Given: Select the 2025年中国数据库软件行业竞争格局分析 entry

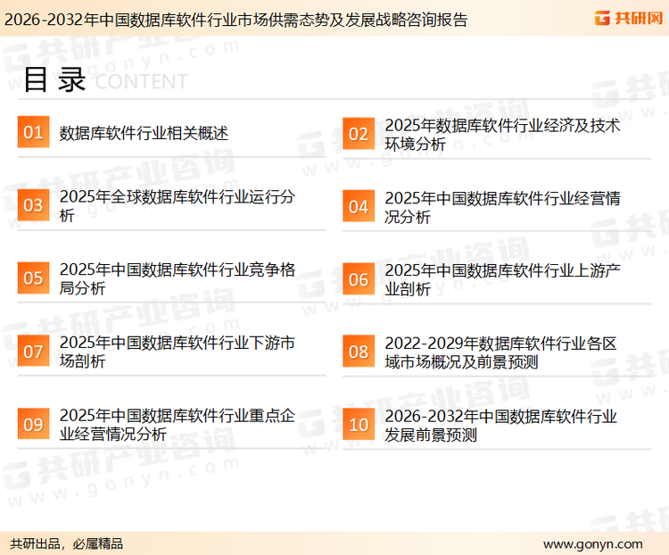Looking at the screenshot, I should pos(178,278).
